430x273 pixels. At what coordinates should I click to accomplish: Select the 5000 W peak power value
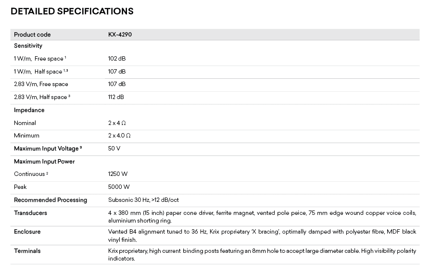(x=119, y=187)
